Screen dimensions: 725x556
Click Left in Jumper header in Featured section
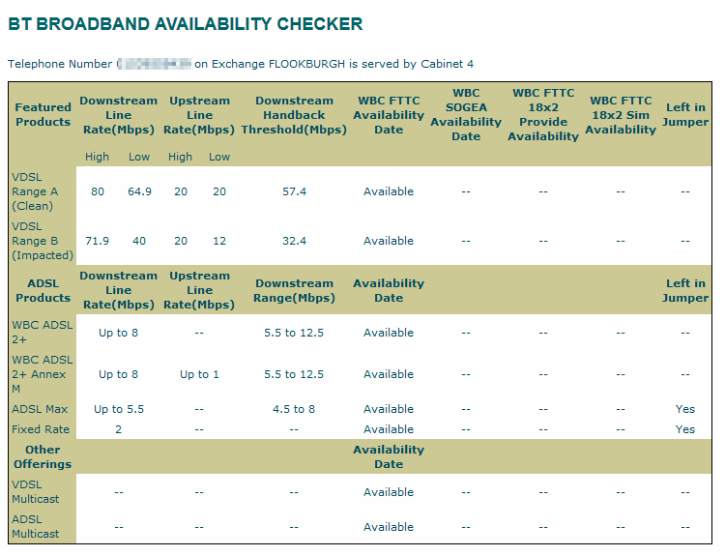pos(685,114)
